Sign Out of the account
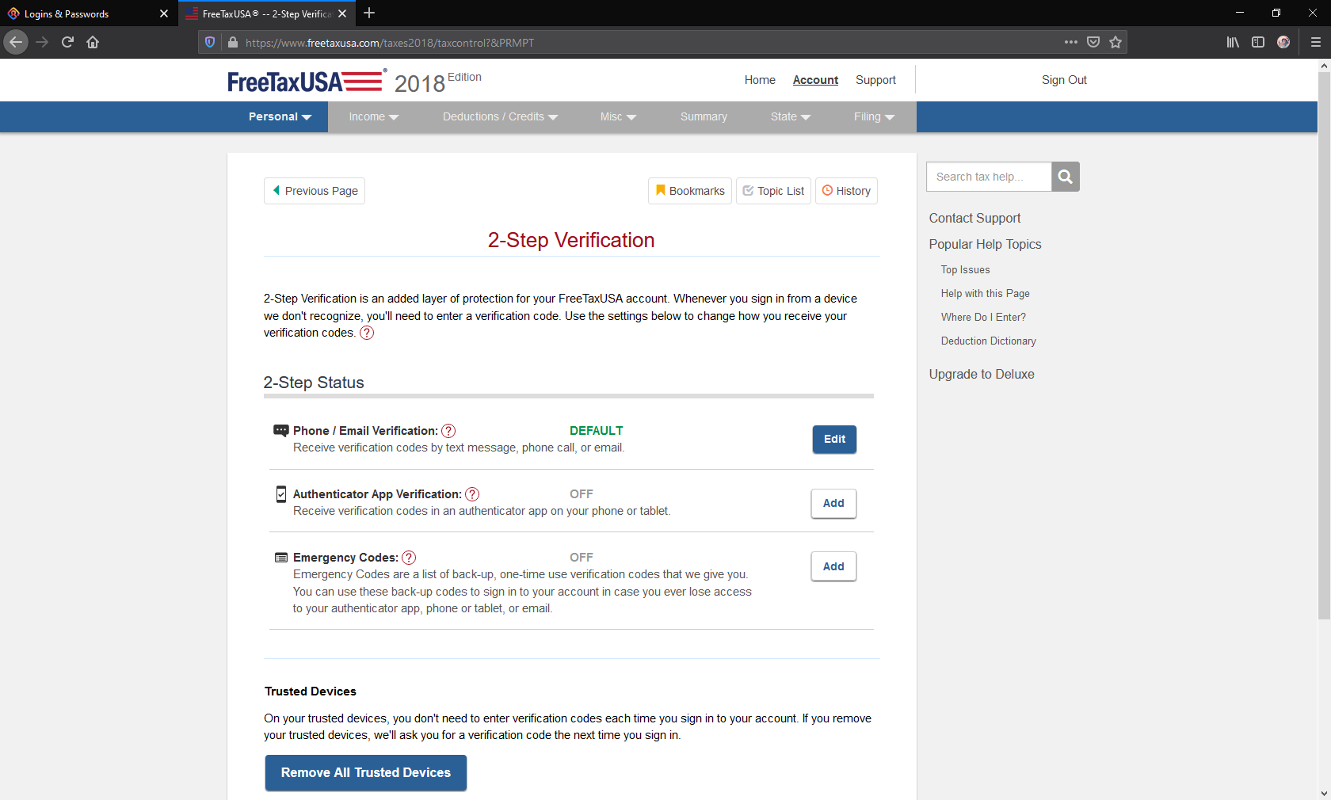The height and width of the screenshot is (800, 1331). tap(1064, 80)
